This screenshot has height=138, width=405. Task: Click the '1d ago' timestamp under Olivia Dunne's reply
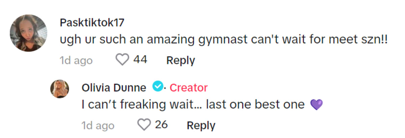click(x=98, y=126)
